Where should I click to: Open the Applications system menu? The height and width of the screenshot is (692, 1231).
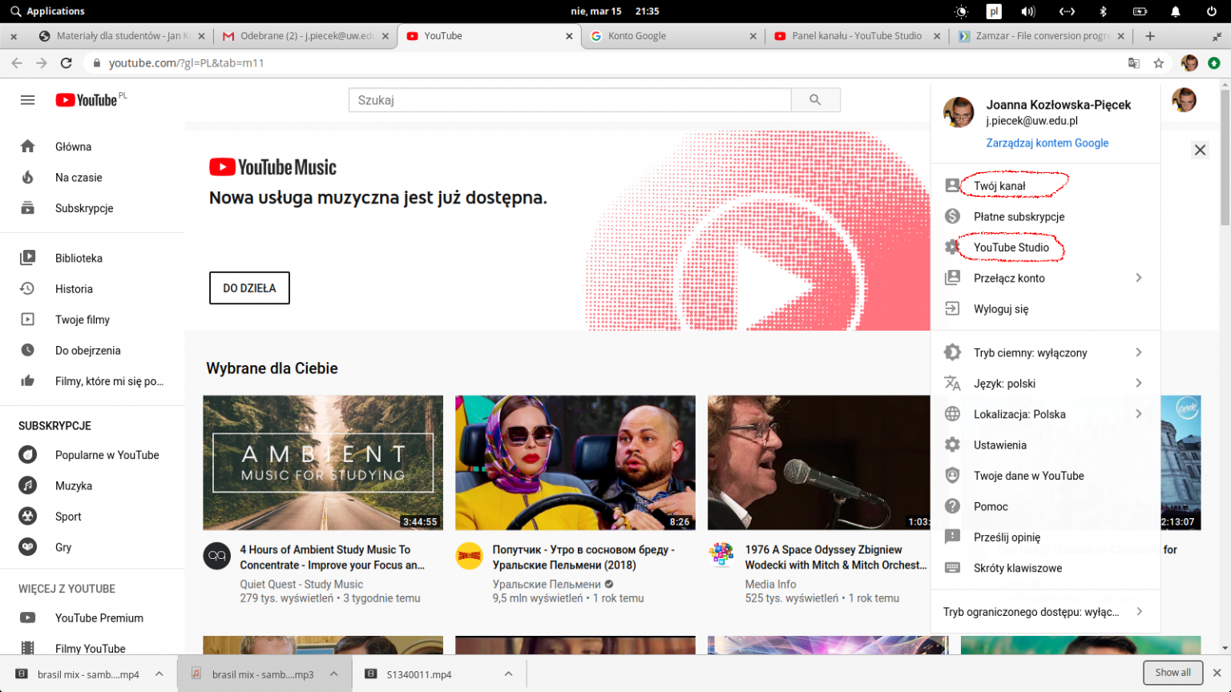pos(47,11)
